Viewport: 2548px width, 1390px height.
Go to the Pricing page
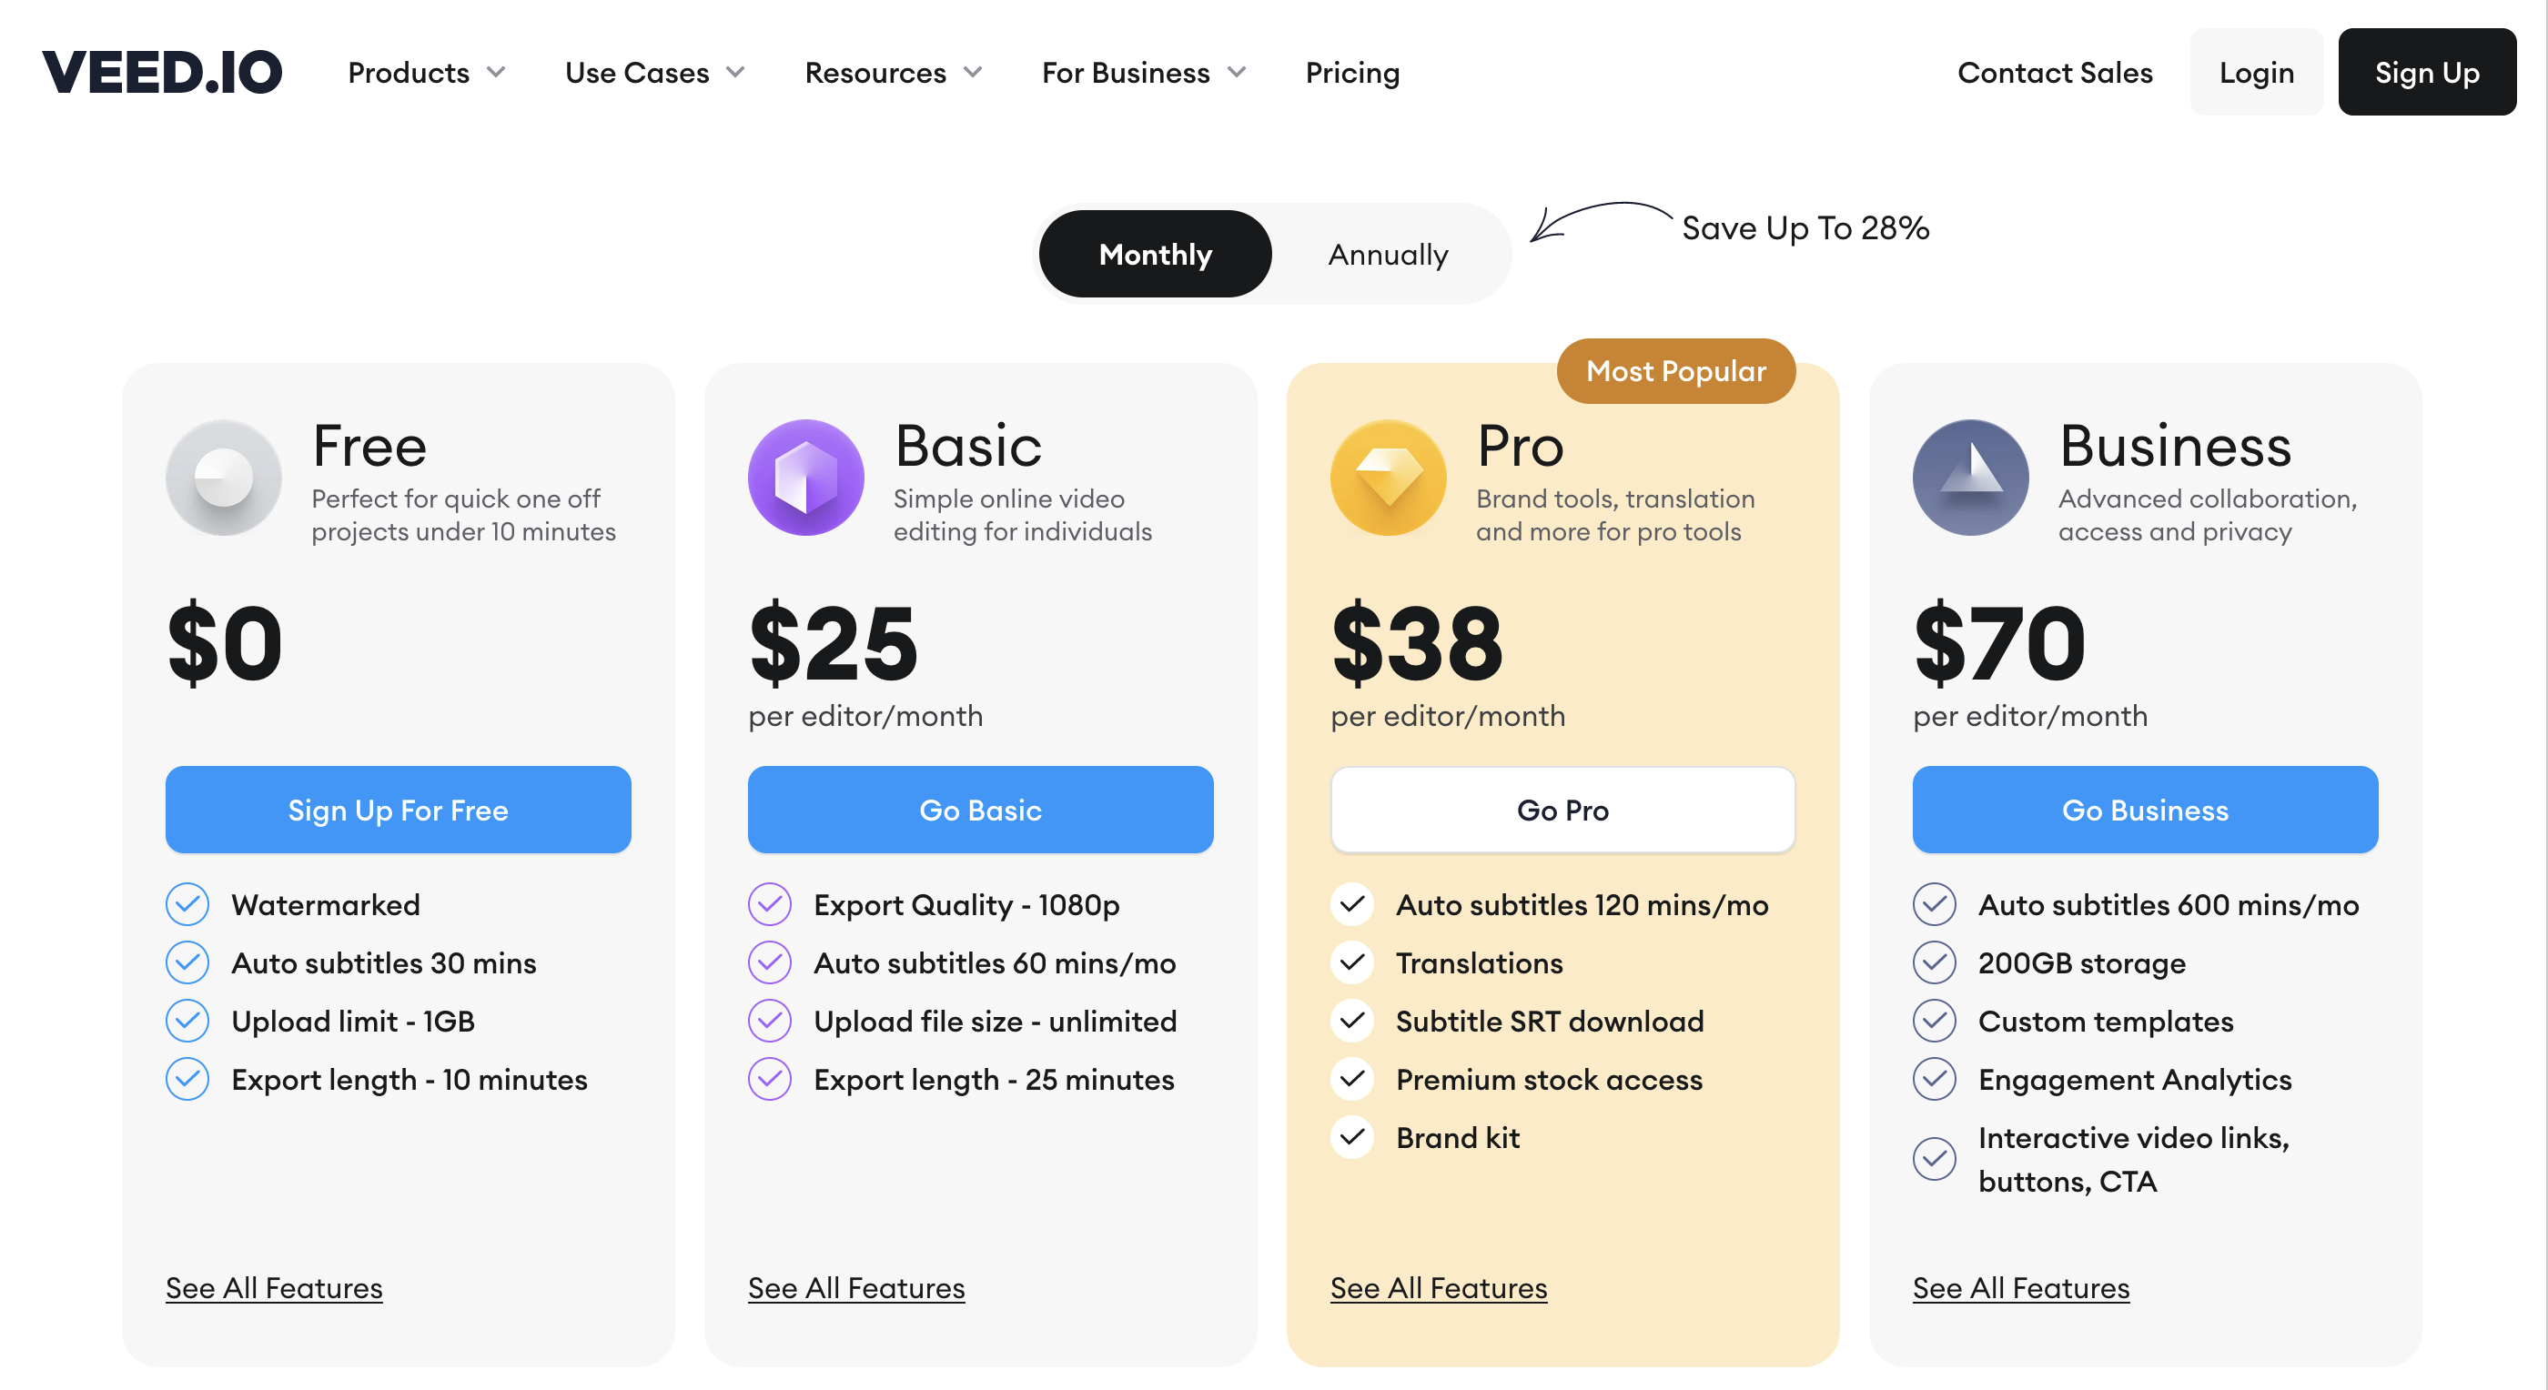click(x=1352, y=72)
